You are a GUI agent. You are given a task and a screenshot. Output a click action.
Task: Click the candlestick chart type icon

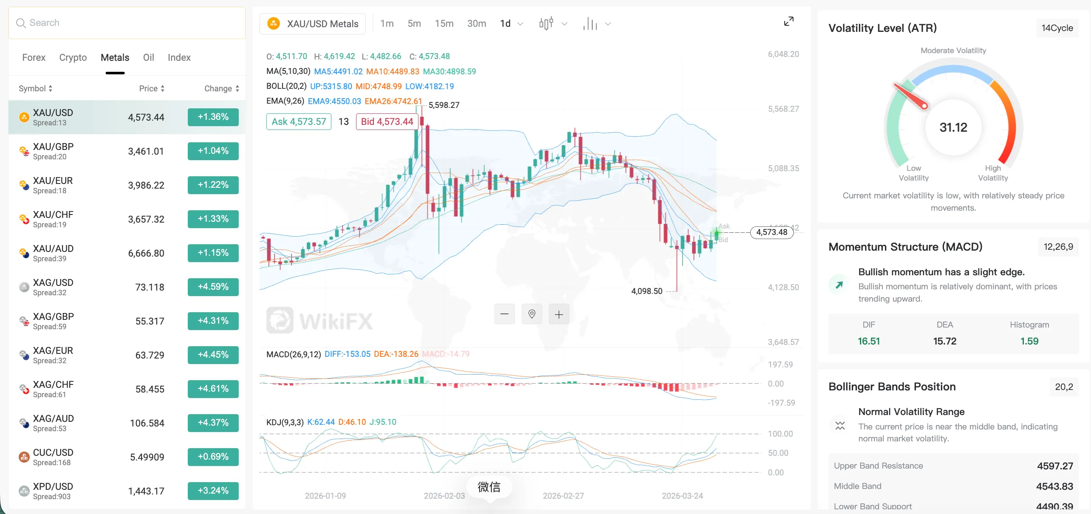pyautogui.click(x=546, y=23)
